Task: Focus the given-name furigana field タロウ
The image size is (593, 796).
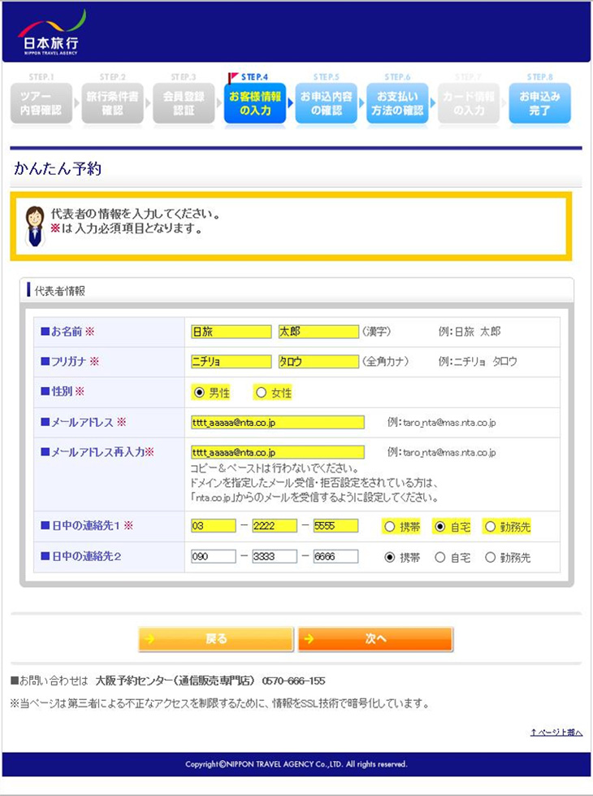Action: point(318,362)
